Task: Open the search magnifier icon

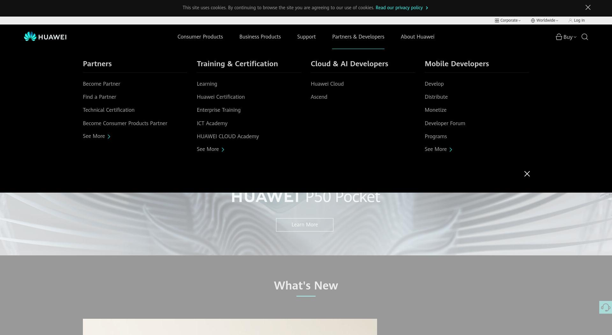Action: tap(585, 37)
